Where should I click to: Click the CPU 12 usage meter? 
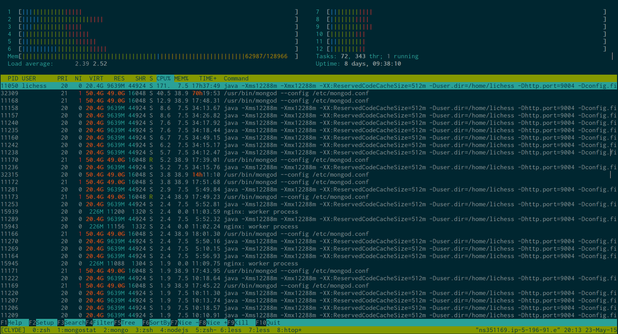(461, 48)
